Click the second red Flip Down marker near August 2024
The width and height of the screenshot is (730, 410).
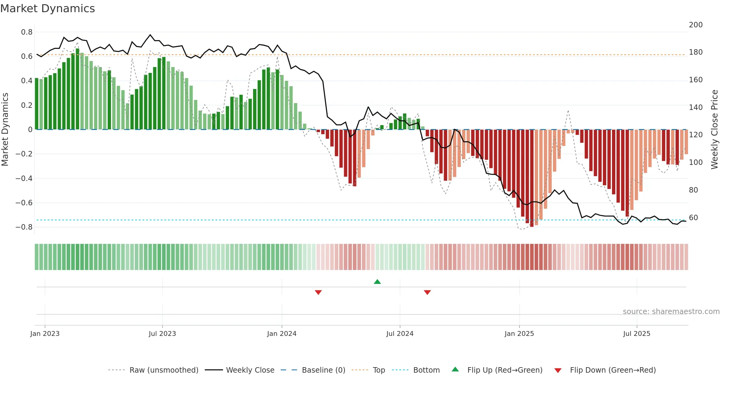(427, 292)
